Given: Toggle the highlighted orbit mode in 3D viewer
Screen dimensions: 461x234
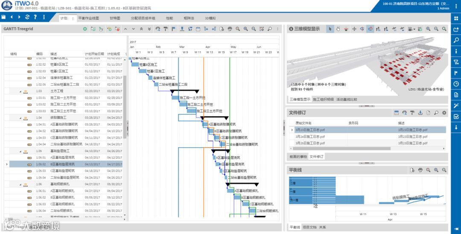Looking at the screenshot, I should click(370, 29).
